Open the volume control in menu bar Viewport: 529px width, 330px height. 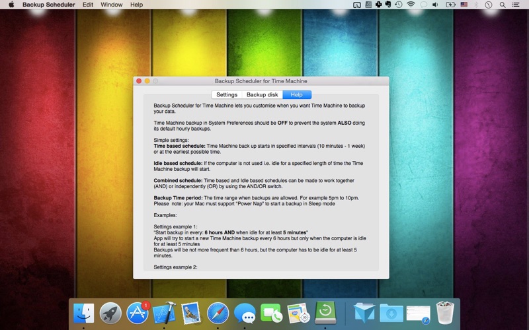point(435,5)
